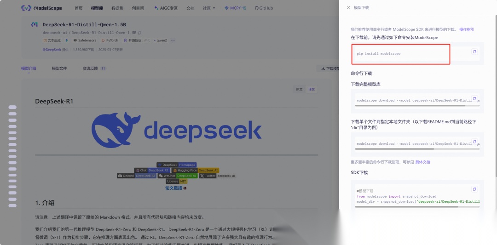Click horizontal scrollbar under single-file download command
This screenshot has width=497, height=245.
(395, 149)
